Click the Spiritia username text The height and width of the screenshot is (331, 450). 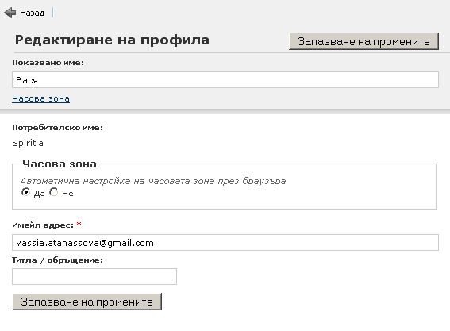(28, 143)
